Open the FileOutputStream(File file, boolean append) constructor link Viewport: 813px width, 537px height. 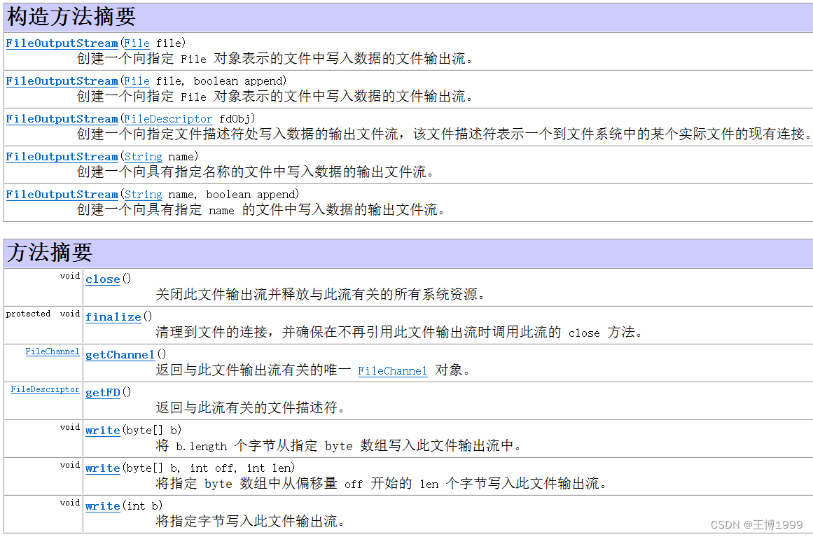[x=62, y=81]
